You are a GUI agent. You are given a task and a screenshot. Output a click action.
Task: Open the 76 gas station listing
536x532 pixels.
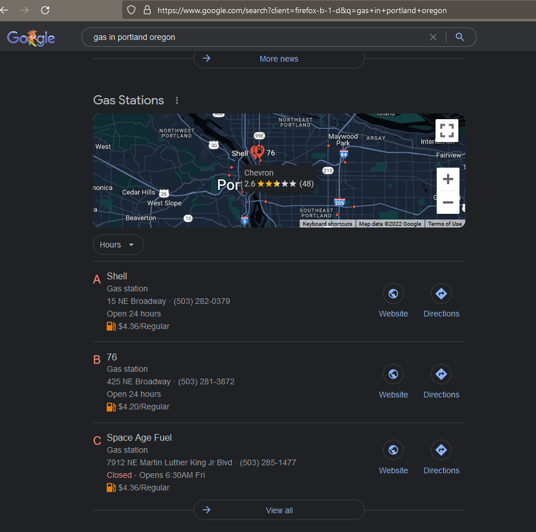pyautogui.click(x=112, y=357)
